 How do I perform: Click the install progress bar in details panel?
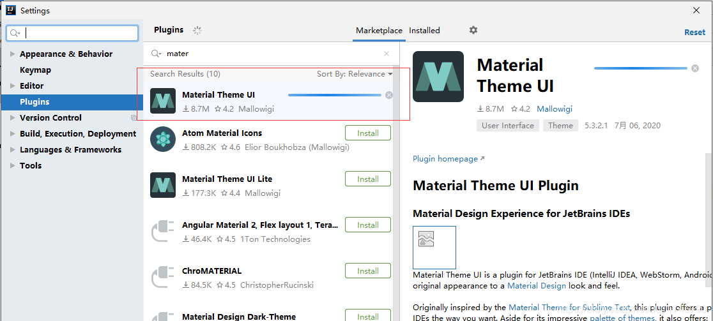click(641, 68)
